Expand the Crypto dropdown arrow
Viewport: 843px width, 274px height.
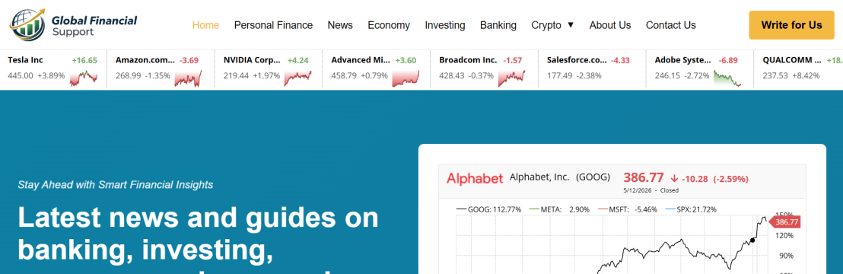tap(571, 25)
